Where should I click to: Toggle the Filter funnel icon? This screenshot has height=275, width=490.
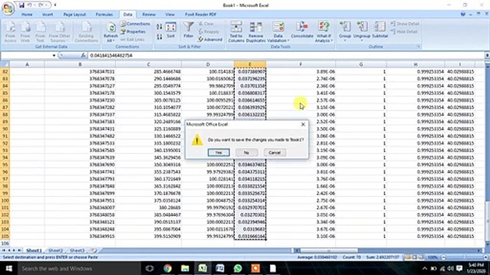(188, 30)
